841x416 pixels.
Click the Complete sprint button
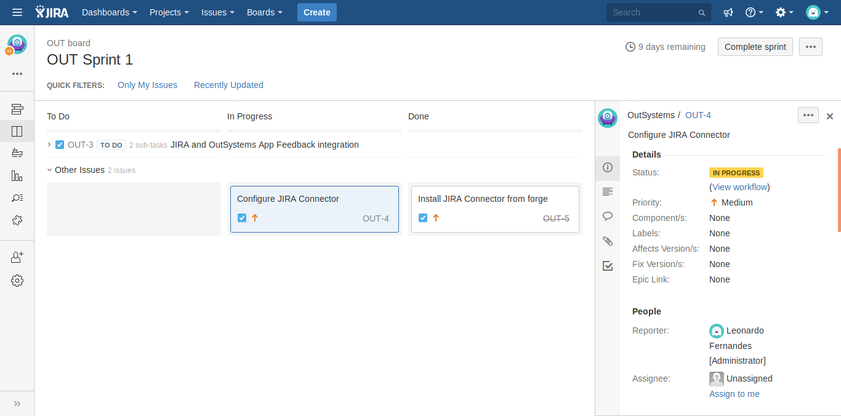[x=755, y=46]
